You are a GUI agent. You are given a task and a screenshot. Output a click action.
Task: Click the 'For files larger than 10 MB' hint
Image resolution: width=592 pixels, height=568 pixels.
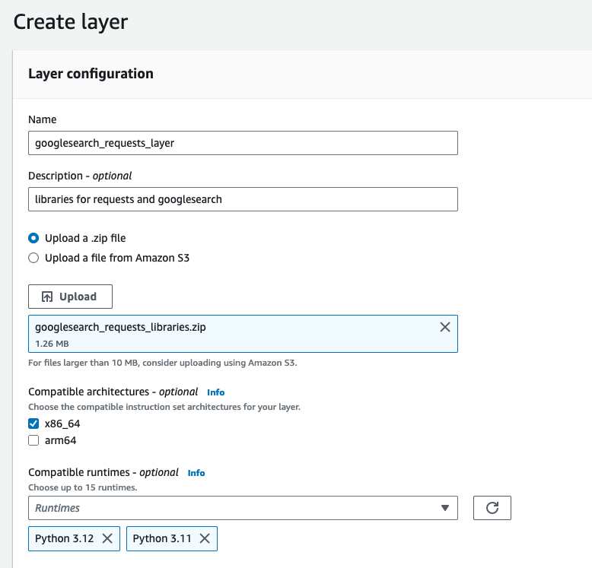(x=163, y=363)
